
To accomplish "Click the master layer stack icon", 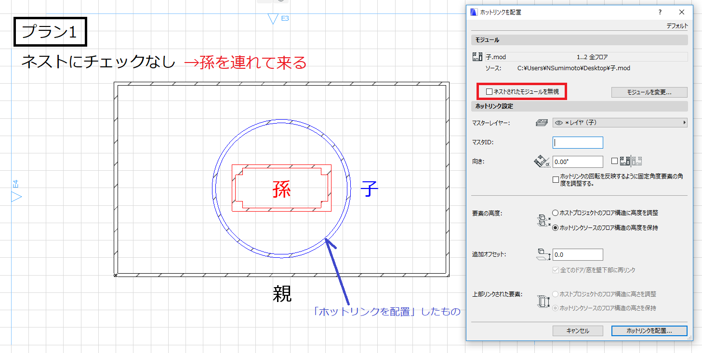I will [542, 123].
